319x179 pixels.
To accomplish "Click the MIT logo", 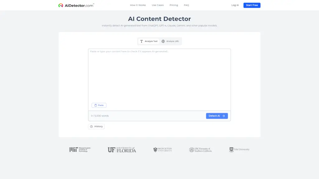I will (x=80, y=149).
